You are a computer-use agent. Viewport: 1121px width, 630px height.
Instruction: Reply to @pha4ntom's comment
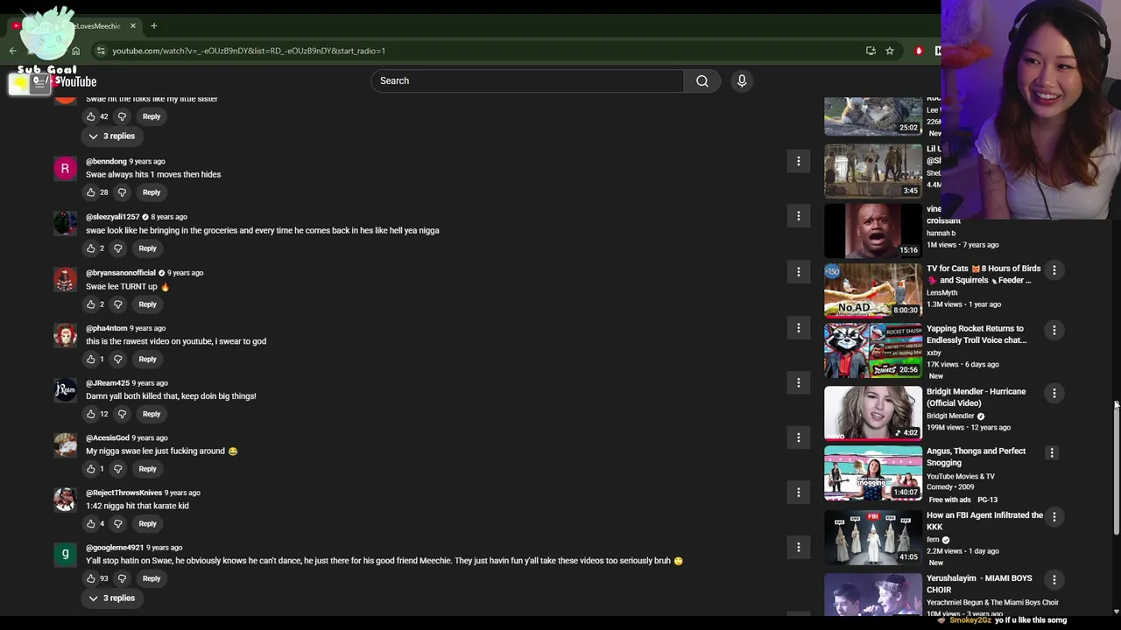[147, 360]
